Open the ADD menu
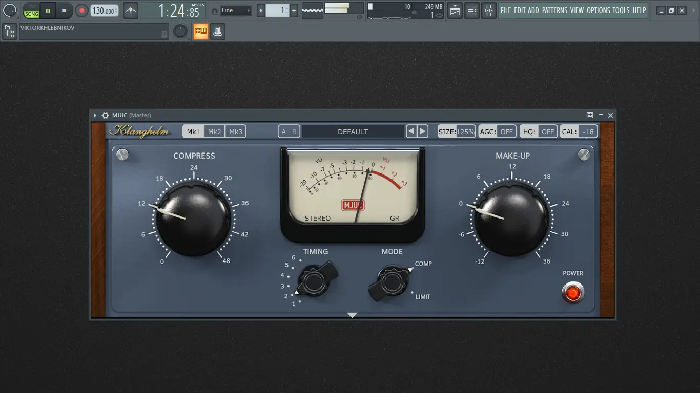The image size is (700, 393). click(x=533, y=10)
